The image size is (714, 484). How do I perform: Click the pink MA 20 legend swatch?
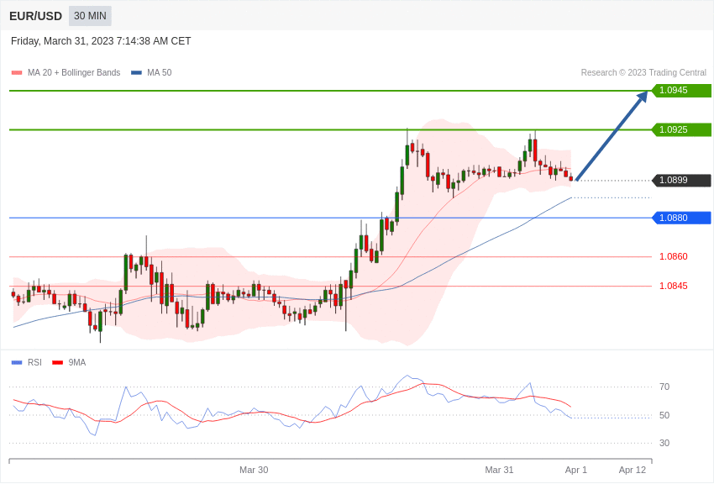click(17, 73)
